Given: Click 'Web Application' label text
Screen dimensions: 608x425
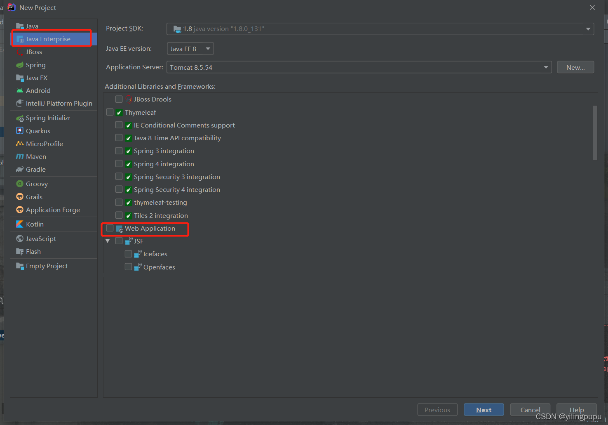Looking at the screenshot, I should tap(150, 228).
